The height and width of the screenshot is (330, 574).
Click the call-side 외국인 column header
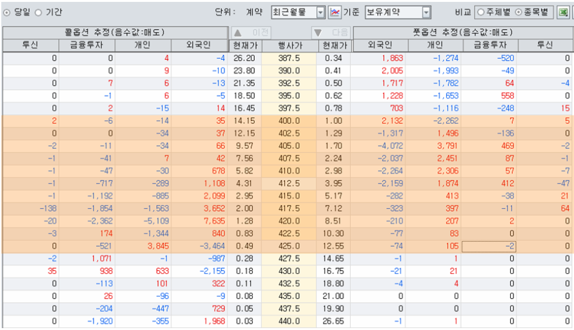pyautogui.click(x=199, y=45)
